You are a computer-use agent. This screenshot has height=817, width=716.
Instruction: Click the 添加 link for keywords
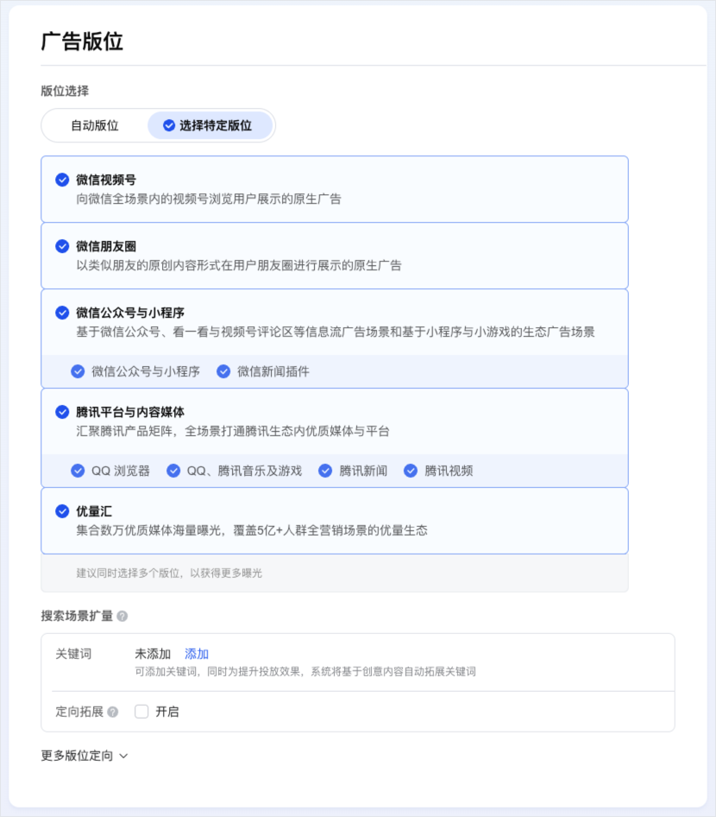click(195, 653)
